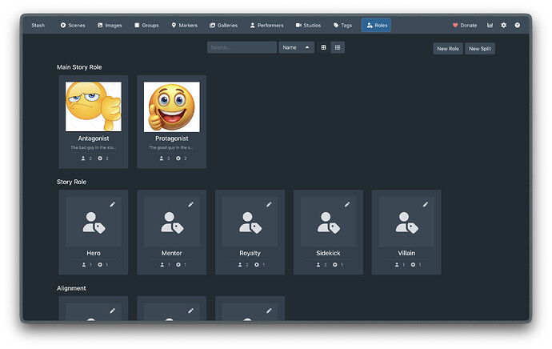Edit the Mentor role pencil icon
Image resolution: width=552 pixels, height=349 pixels.
pyautogui.click(x=190, y=205)
